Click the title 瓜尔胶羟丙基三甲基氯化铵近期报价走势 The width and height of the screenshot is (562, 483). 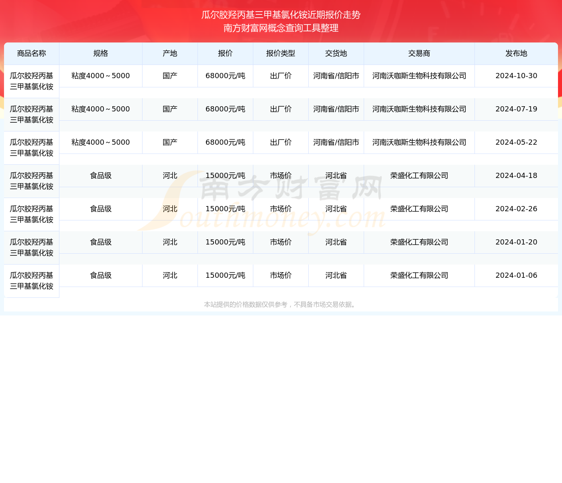pyautogui.click(x=281, y=15)
